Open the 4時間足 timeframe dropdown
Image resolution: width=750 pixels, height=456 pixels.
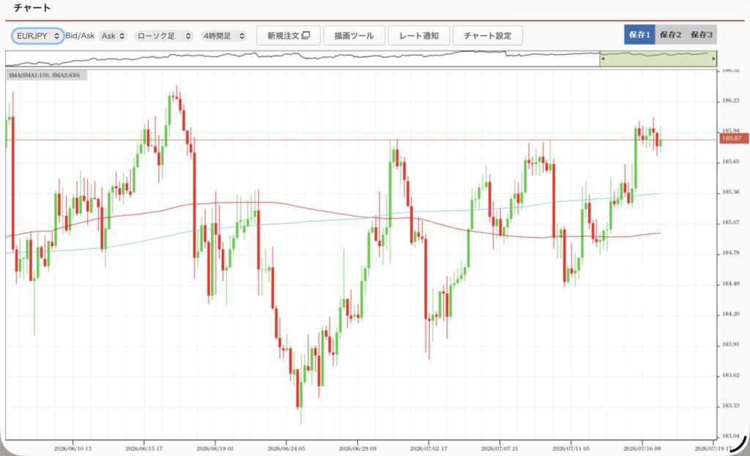(x=224, y=36)
